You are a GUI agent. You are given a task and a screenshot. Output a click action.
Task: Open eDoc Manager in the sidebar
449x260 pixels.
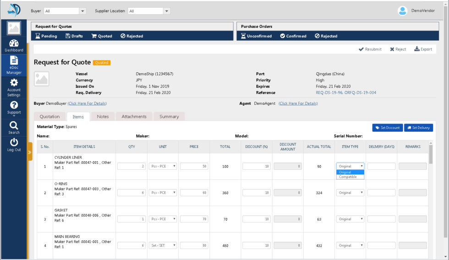click(14, 65)
